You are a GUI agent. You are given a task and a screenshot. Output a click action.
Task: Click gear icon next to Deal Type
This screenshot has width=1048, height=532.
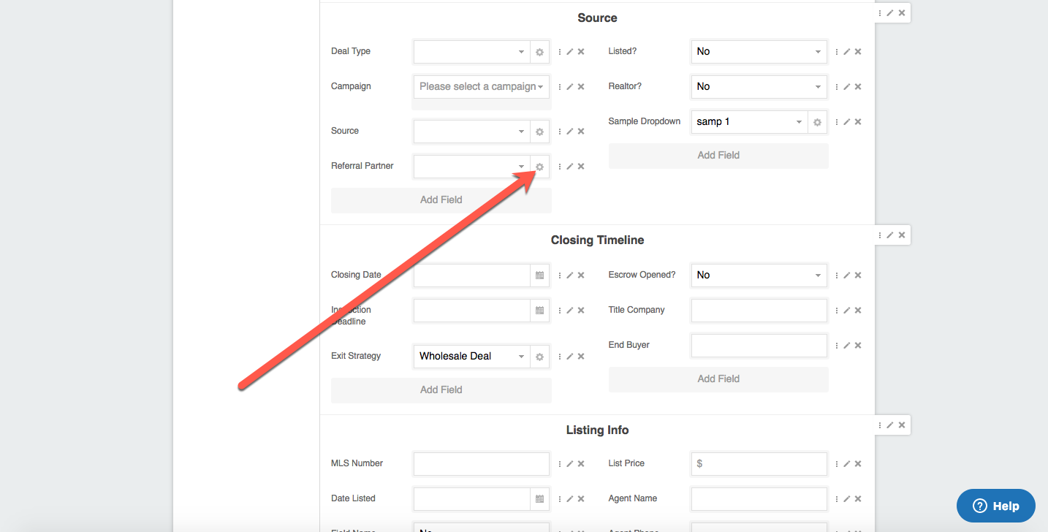coord(539,52)
